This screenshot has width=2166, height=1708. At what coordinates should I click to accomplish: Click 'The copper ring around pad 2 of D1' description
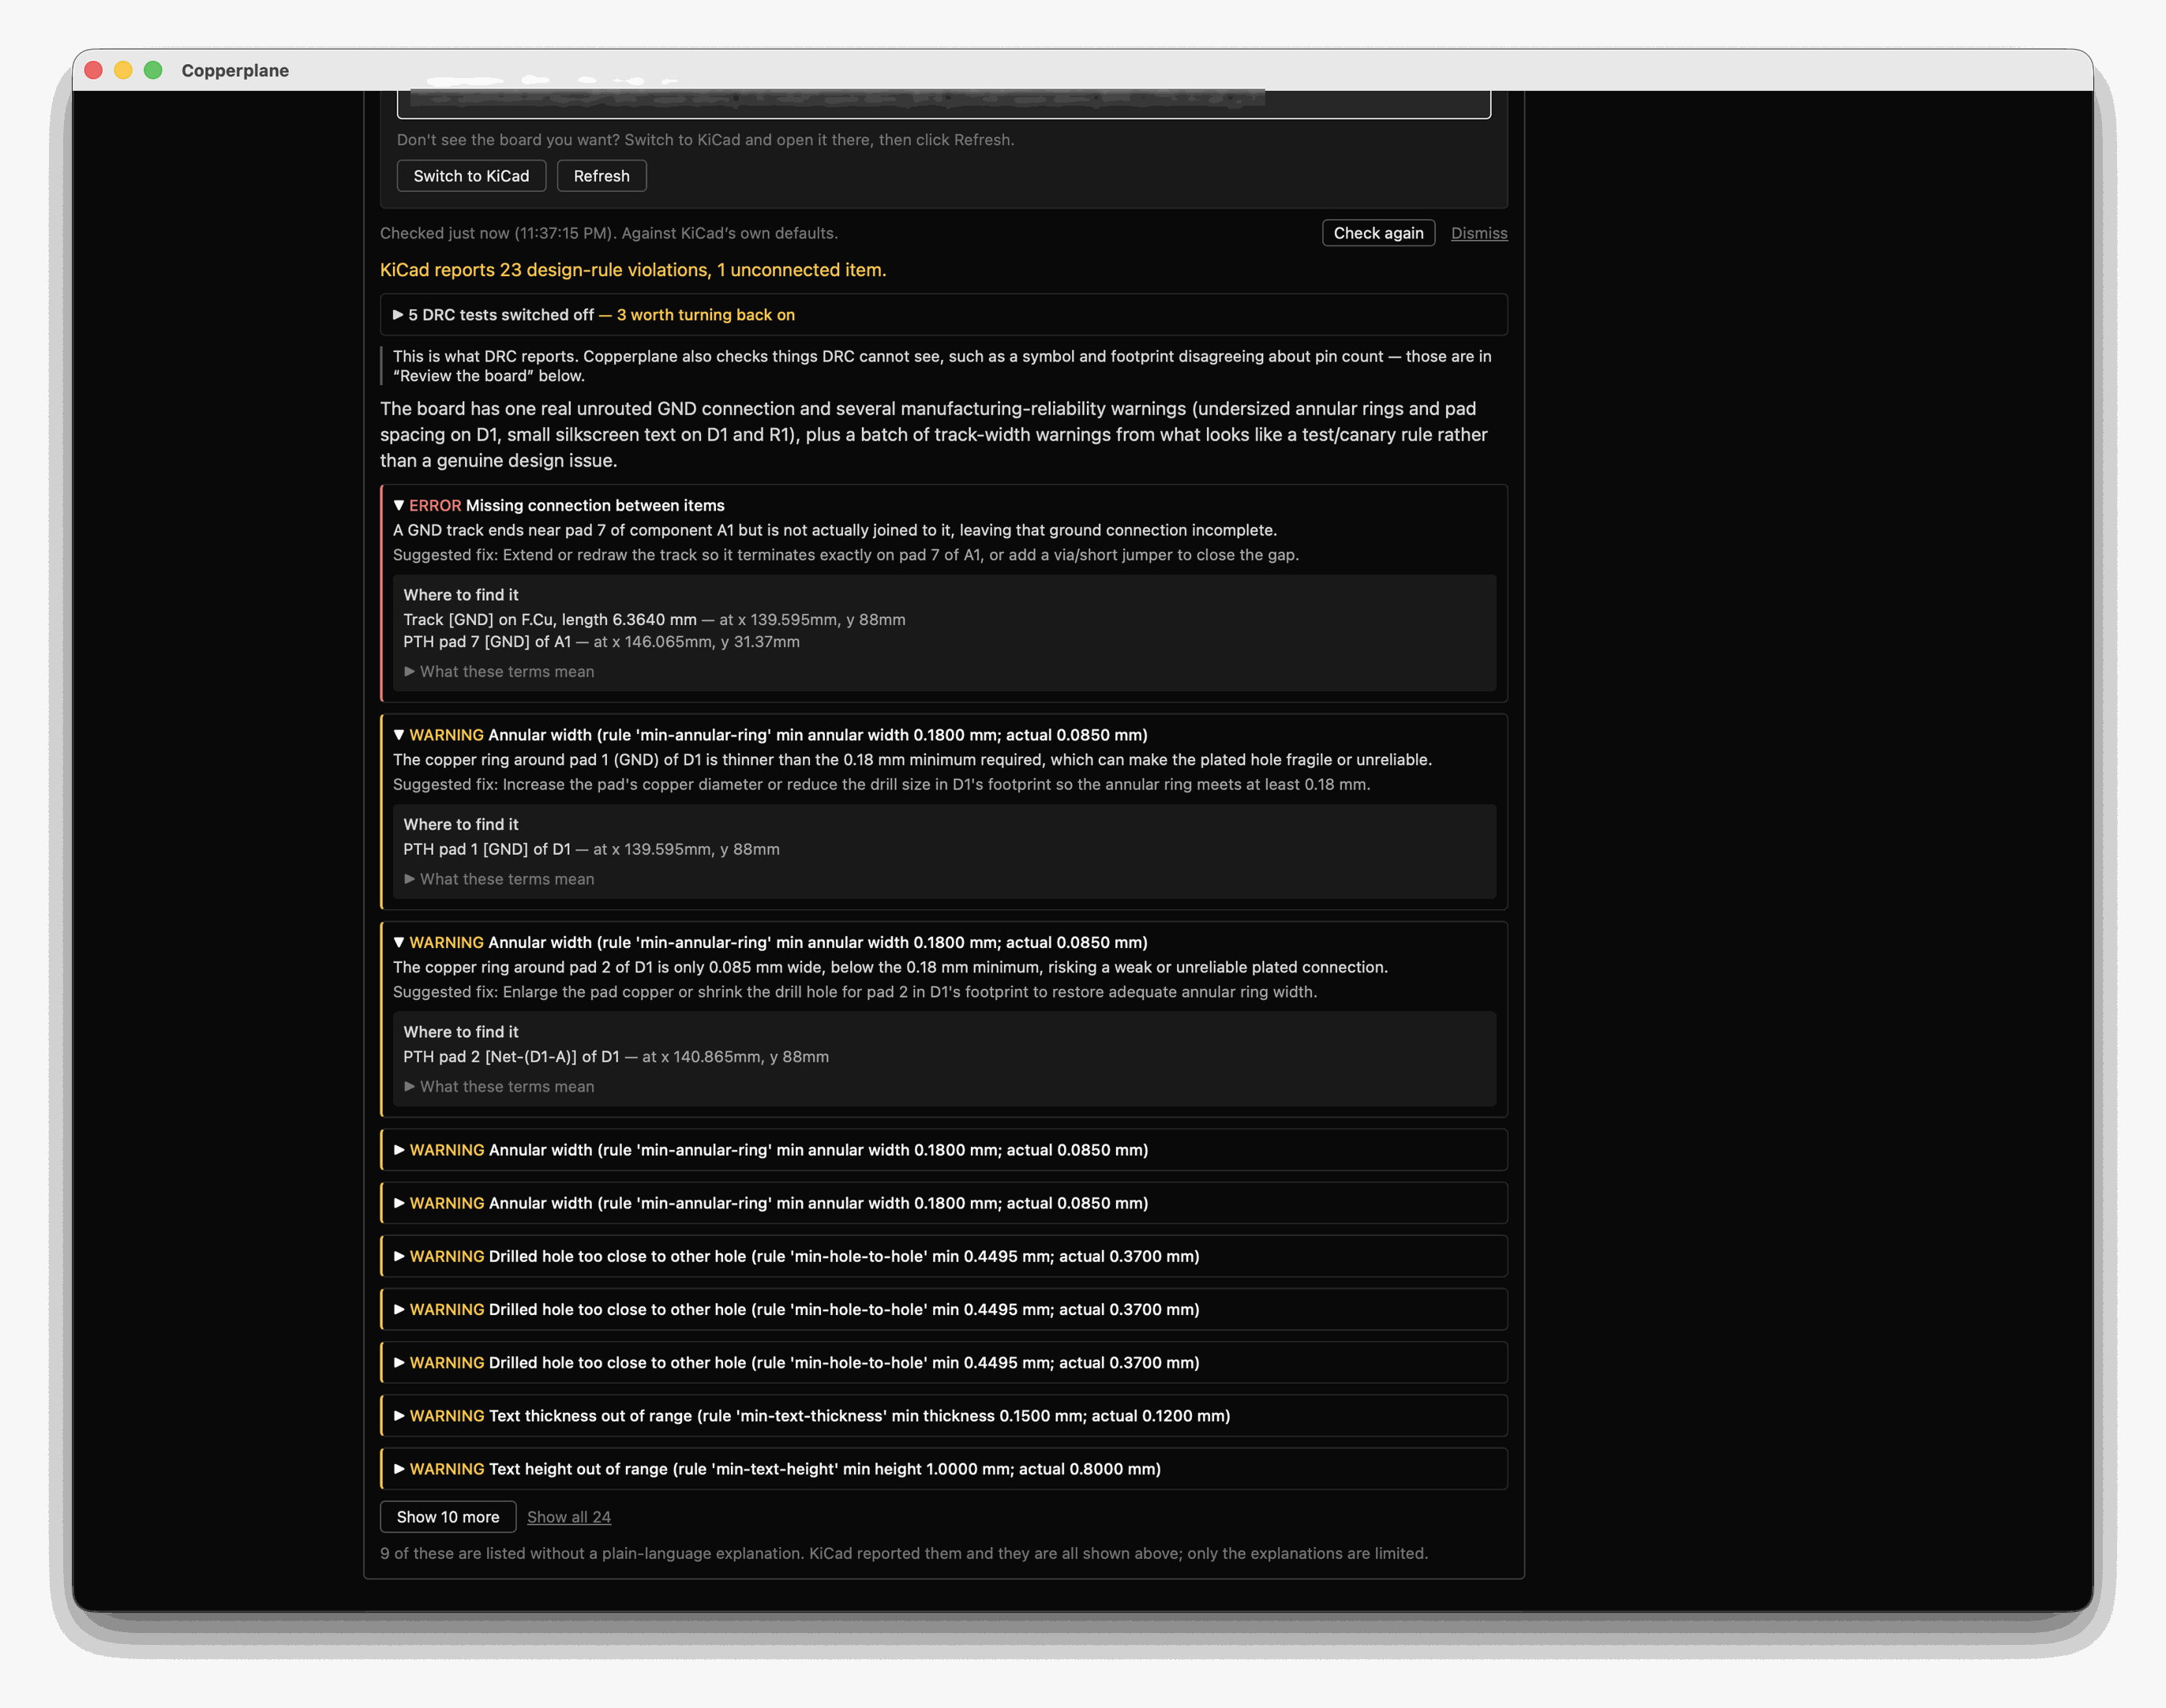click(x=890, y=967)
